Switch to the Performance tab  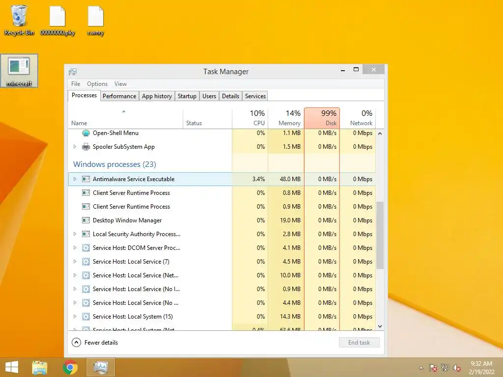(119, 96)
